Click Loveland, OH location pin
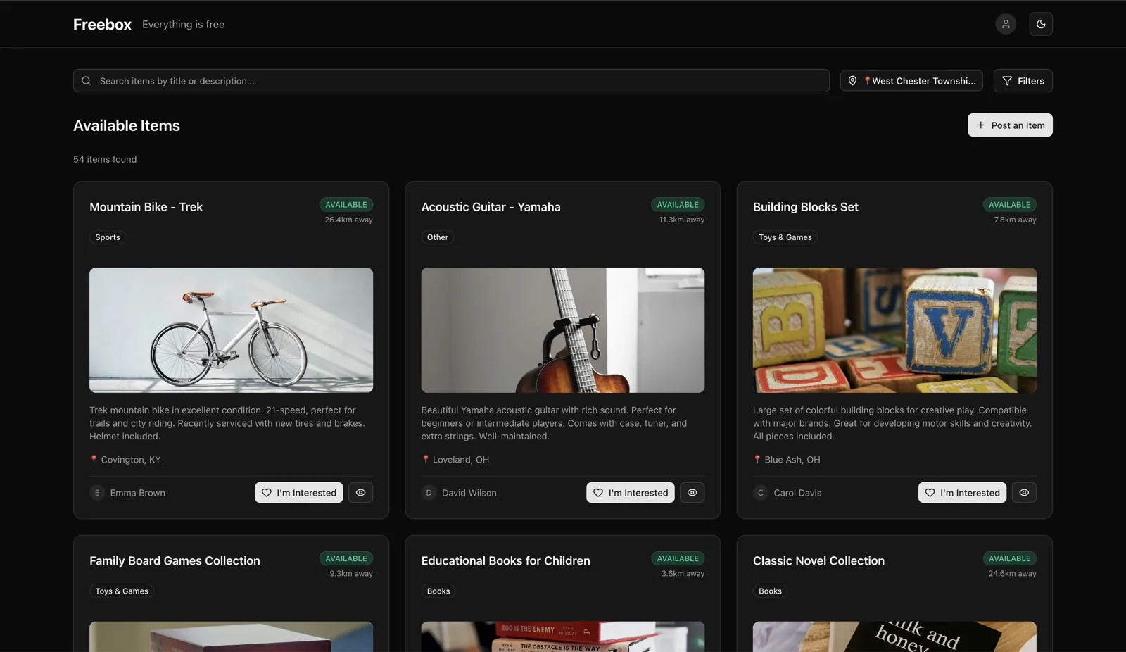Viewport: 1126px width, 652px height. 426,460
